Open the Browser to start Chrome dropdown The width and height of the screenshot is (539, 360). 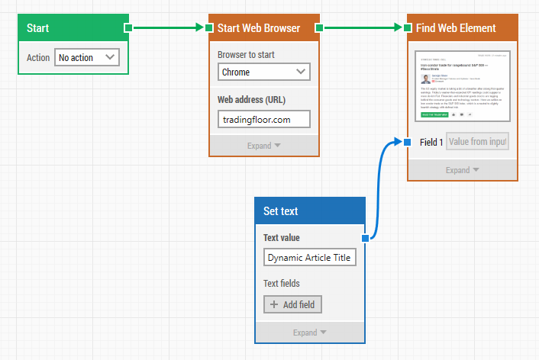click(263, 72)
